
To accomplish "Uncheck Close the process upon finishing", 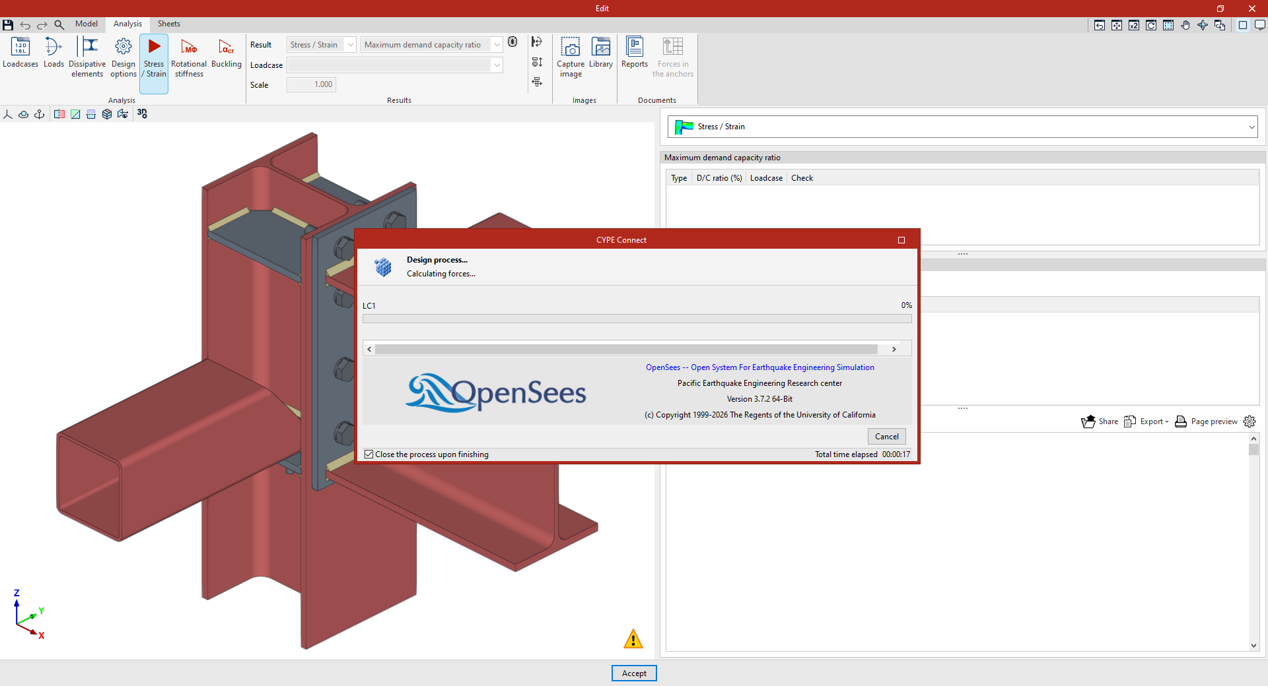I will [369, 454].
